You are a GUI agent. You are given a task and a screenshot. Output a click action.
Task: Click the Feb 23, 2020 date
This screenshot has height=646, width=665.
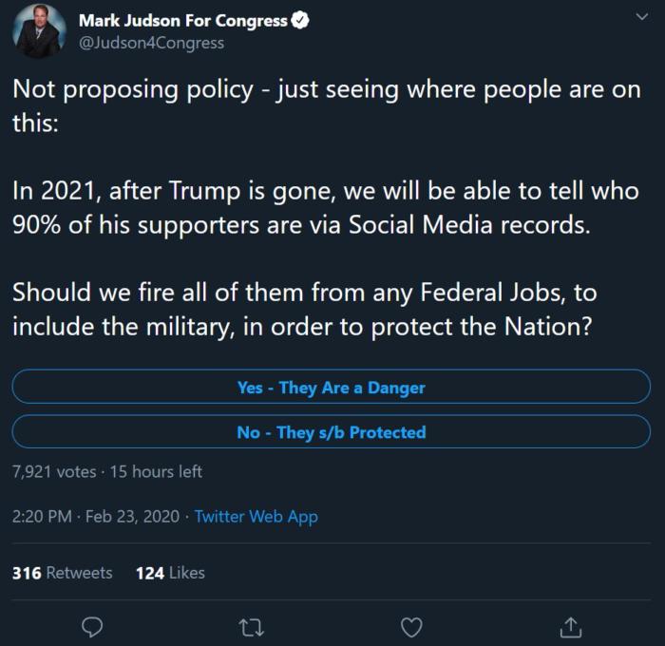pos(132,517)
